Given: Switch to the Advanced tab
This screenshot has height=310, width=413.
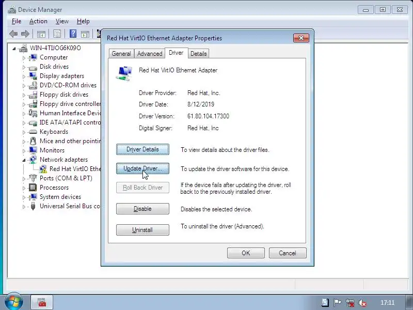Looking at the screenshot, I should pos(150,54).
